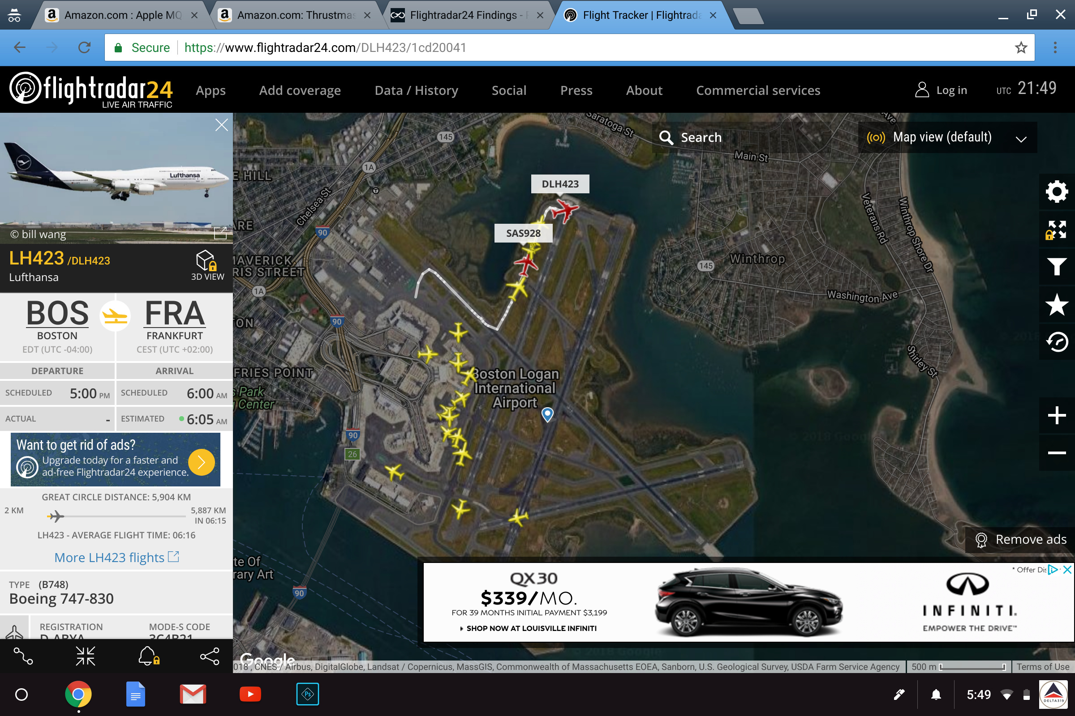Click the playback history icon

click(1057, 342)
